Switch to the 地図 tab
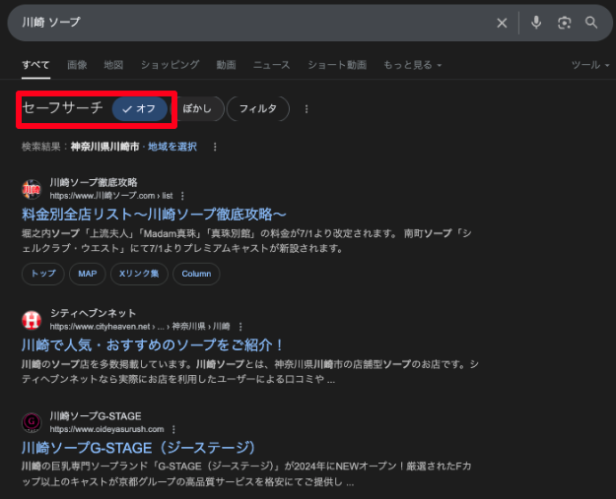This screenshot has width=616, height=499. (x=113, y=65)
